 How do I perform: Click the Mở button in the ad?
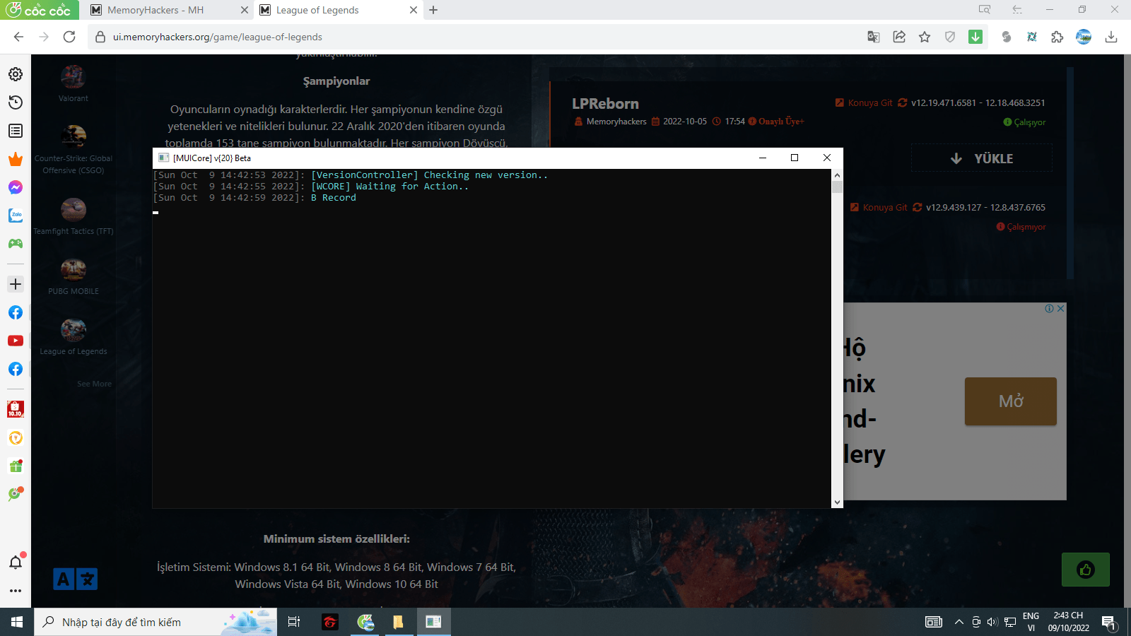(x=1011, y=401)
